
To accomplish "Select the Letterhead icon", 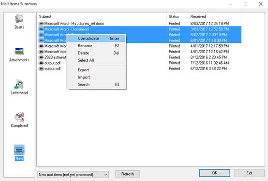I will (x=19, y=84).
